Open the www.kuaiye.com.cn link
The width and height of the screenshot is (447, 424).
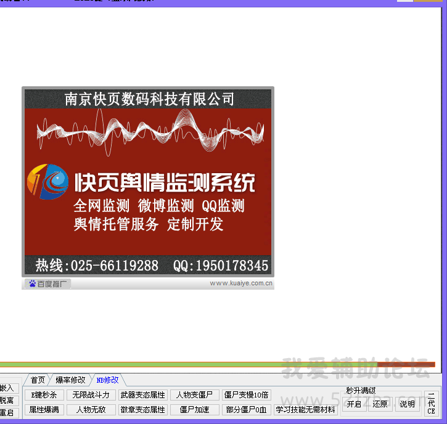(241, 283)
